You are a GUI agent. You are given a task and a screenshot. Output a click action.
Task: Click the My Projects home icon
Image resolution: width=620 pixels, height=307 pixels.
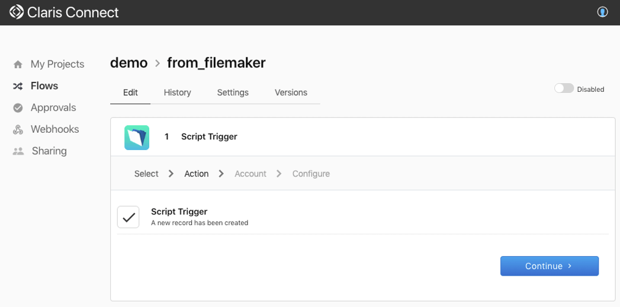pos(18,65)
